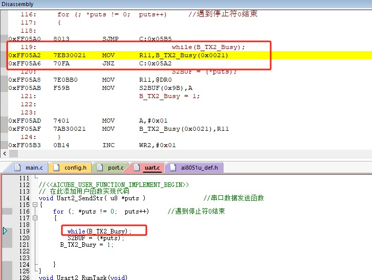The image size is (372, 280).
Task: Open the config.h tab
Action: (x=71, y=168)
